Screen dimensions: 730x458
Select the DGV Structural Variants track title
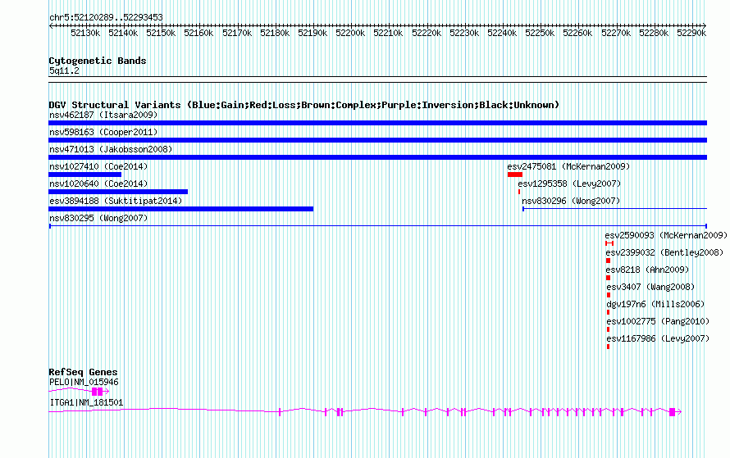coord(304,105)
